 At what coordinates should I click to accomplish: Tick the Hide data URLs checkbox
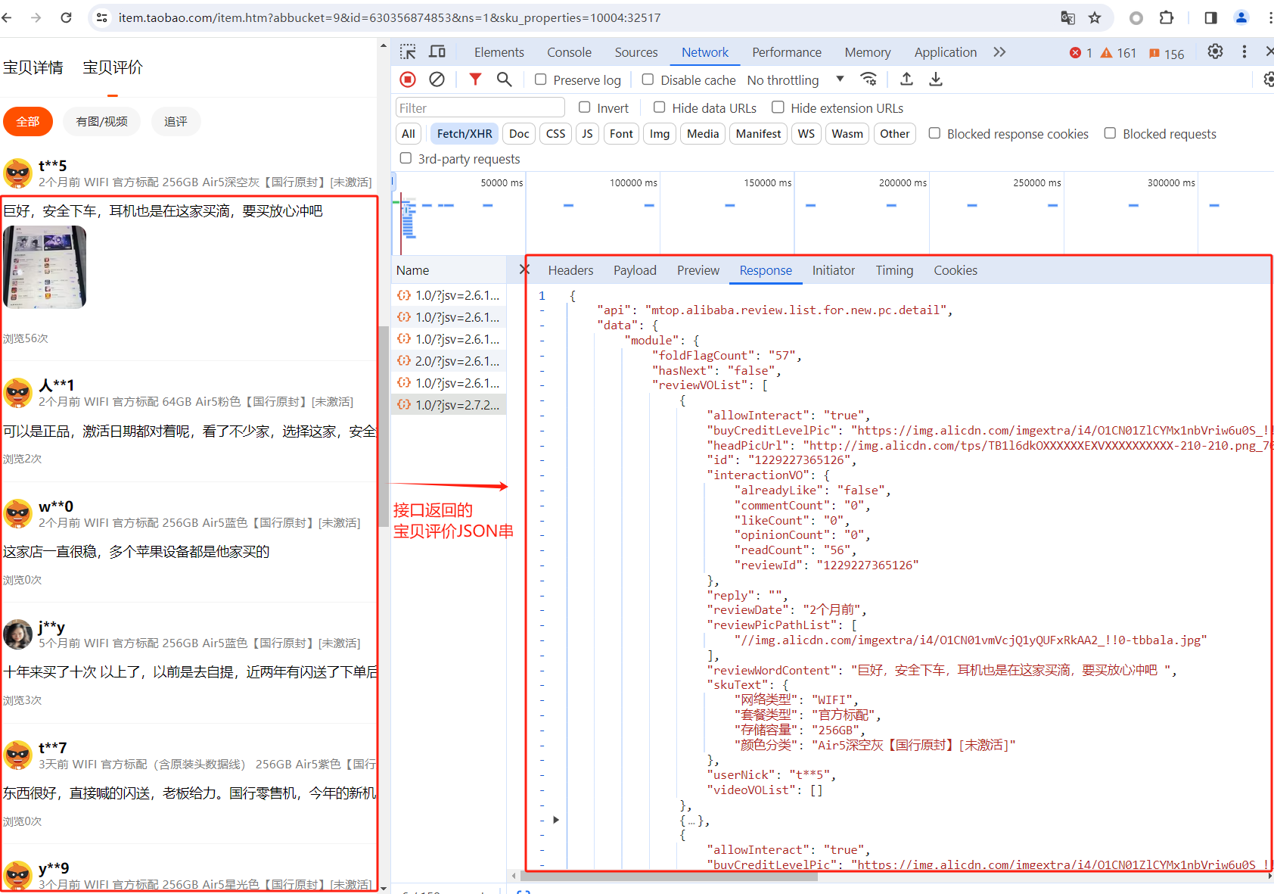click(660, 107)
